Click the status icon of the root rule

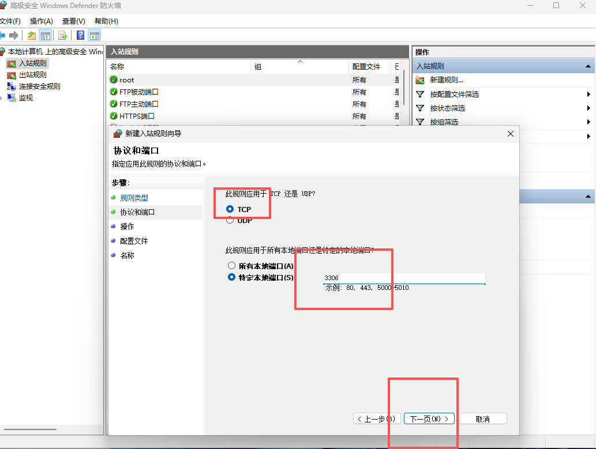[x=113, y=80]
